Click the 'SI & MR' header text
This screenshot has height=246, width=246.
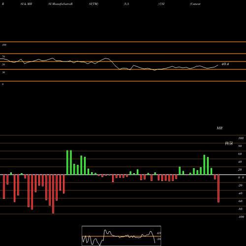[x=26, y=4]
